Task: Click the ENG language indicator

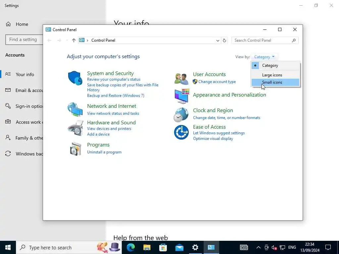Action: coord(292,247)
